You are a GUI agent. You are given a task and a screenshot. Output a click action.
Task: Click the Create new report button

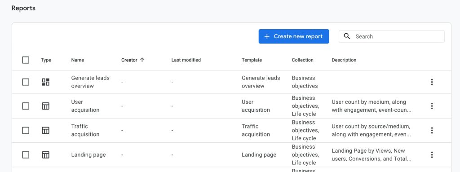[x=294, y=36]
